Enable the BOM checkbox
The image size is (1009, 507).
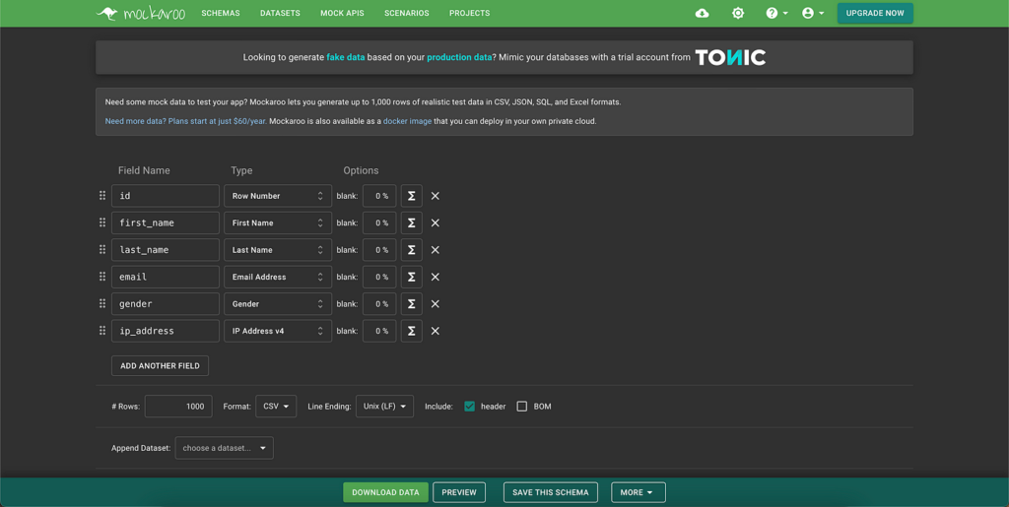pos(522,407)
